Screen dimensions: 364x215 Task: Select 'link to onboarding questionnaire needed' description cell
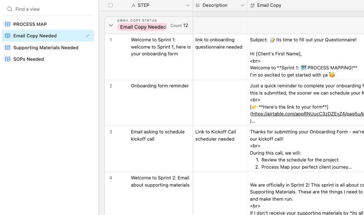click(220, 57)
